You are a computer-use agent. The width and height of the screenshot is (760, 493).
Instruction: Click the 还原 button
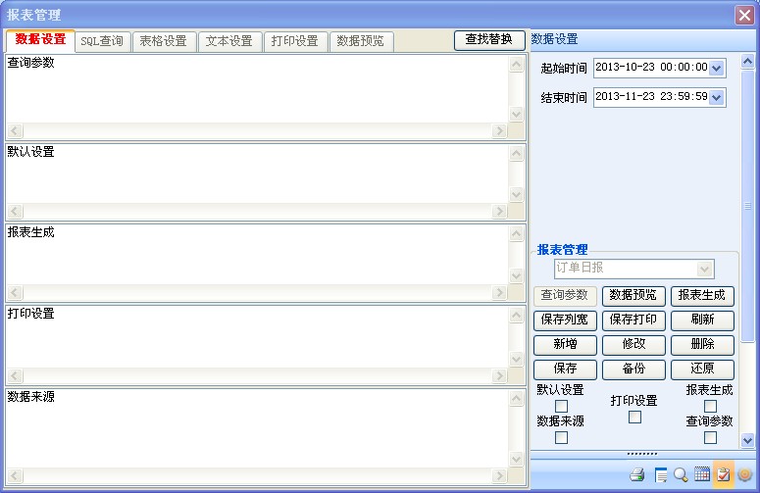pyautogui.click(x=702, y=370)
